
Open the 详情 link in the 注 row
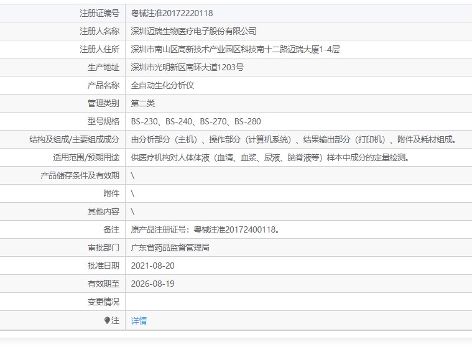(x=139, y=321)
